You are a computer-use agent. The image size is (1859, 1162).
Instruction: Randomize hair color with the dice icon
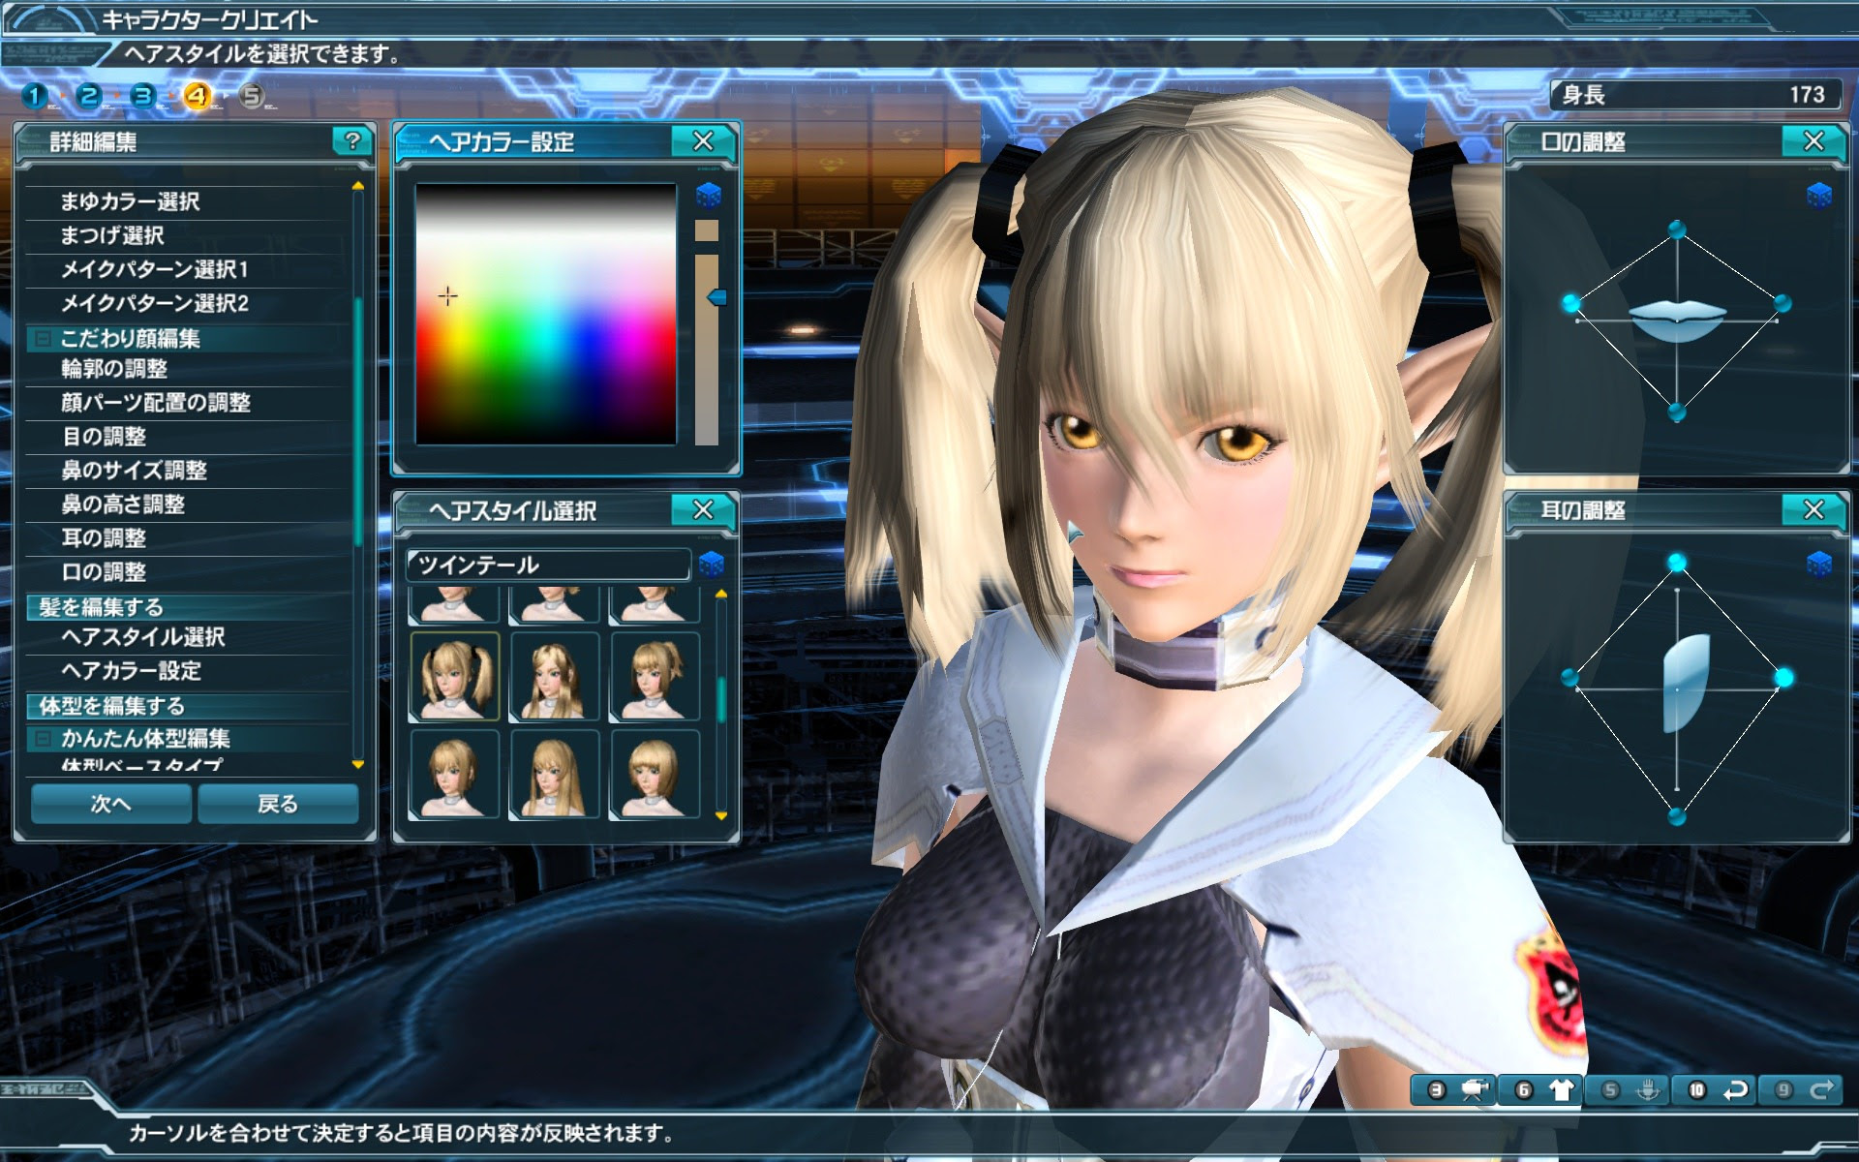[709, 196]
